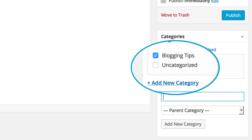This screenshot has height=140, width=252.
Task: Open the Parent Category dropdown
Action: (202, 110)
